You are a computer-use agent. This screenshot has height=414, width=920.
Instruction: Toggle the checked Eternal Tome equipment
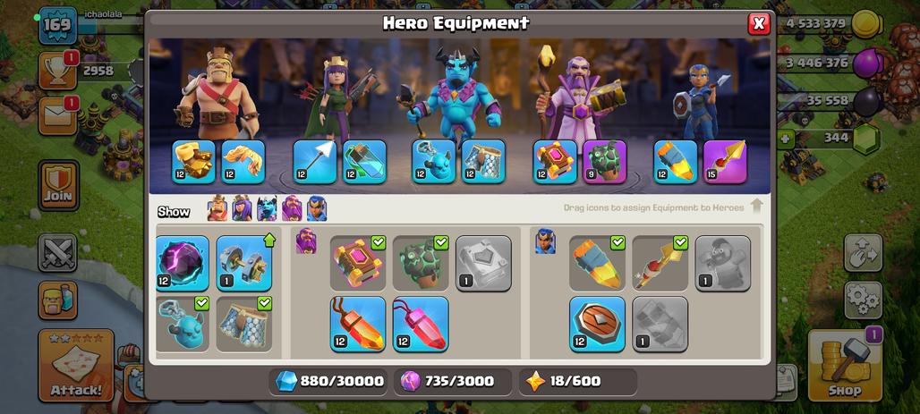coord(358,263)
